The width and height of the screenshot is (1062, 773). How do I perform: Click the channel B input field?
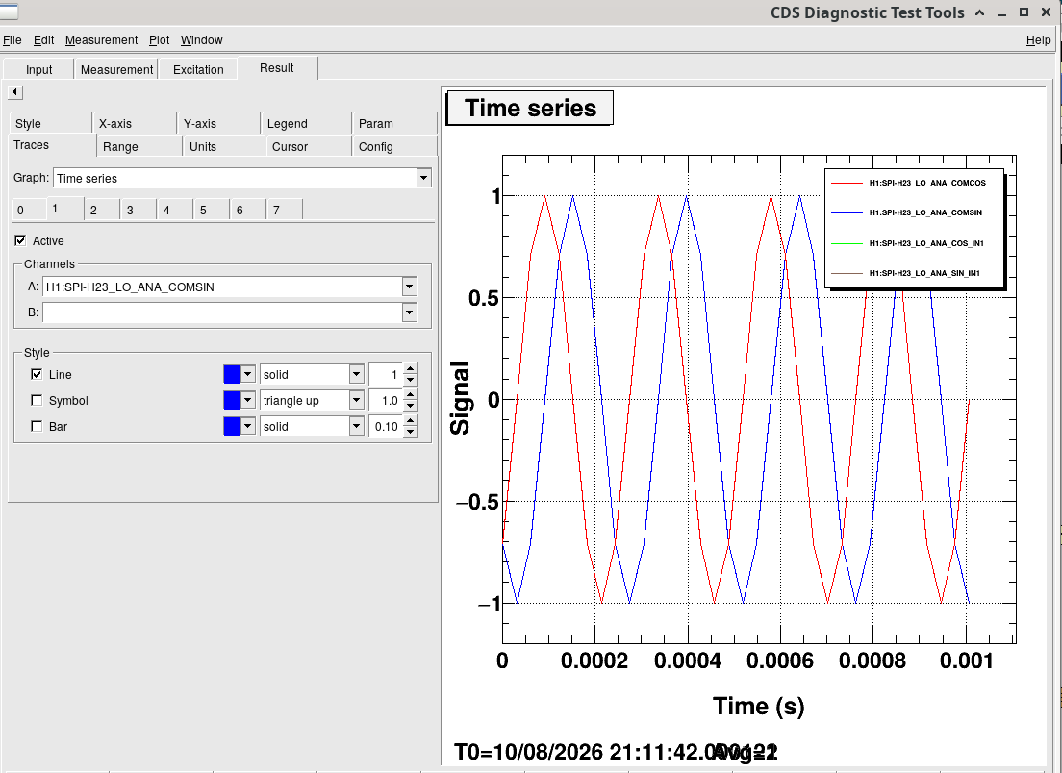coord(222,312)
